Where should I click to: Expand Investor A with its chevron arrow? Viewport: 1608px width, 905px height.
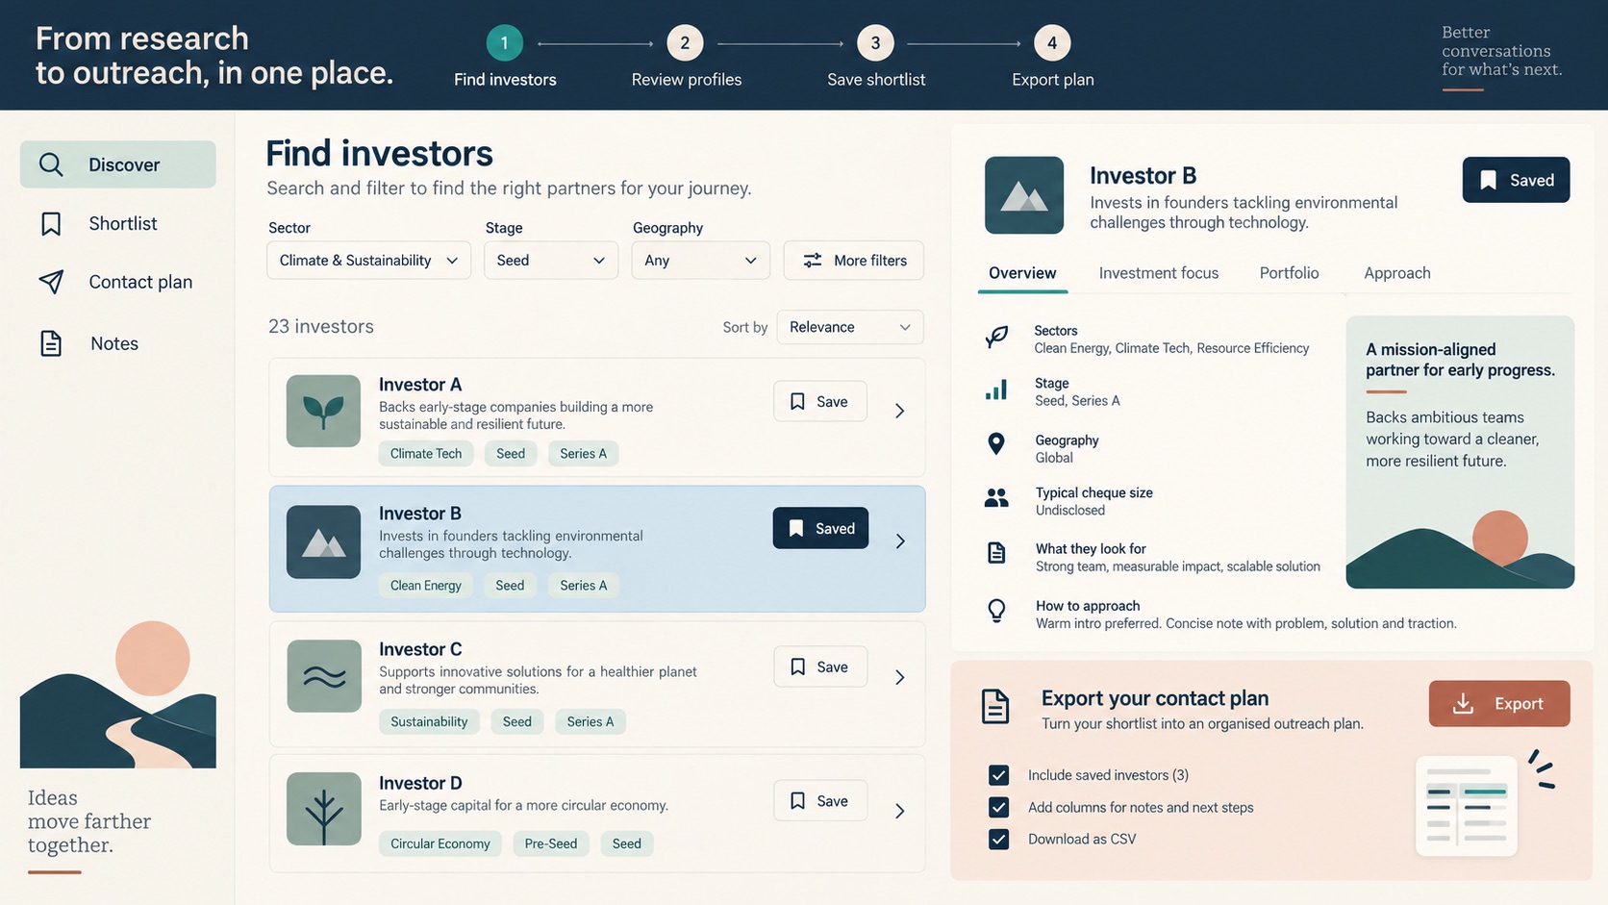point(900,411)
